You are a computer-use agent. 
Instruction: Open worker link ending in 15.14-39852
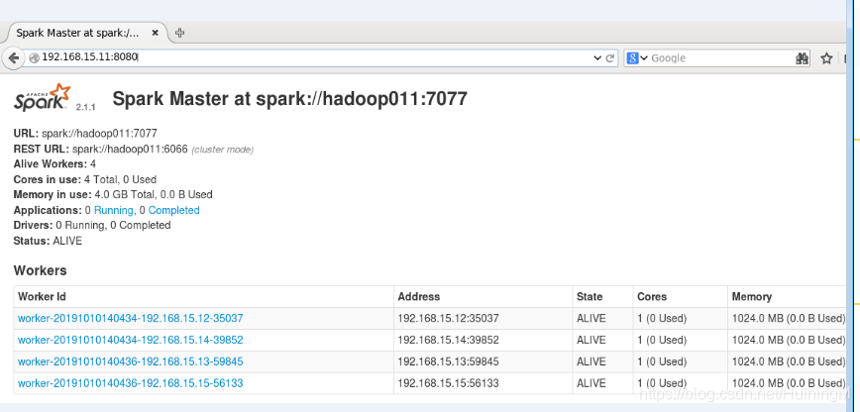(131, 340)
